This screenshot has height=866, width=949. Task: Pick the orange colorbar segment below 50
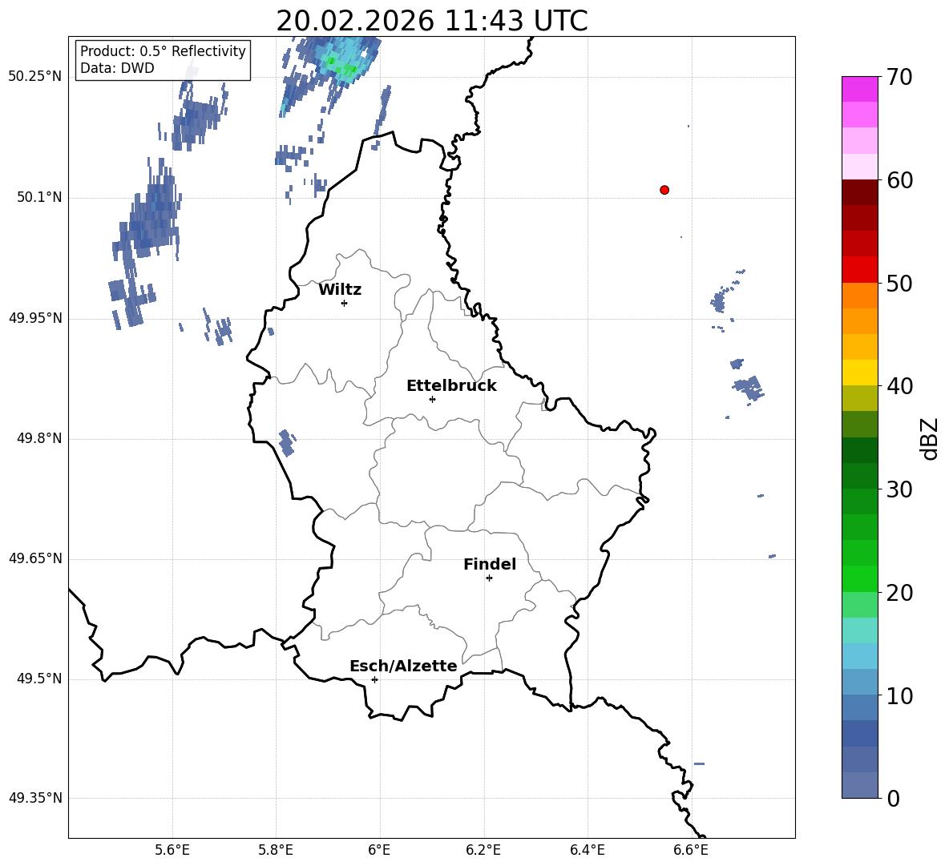860,296
